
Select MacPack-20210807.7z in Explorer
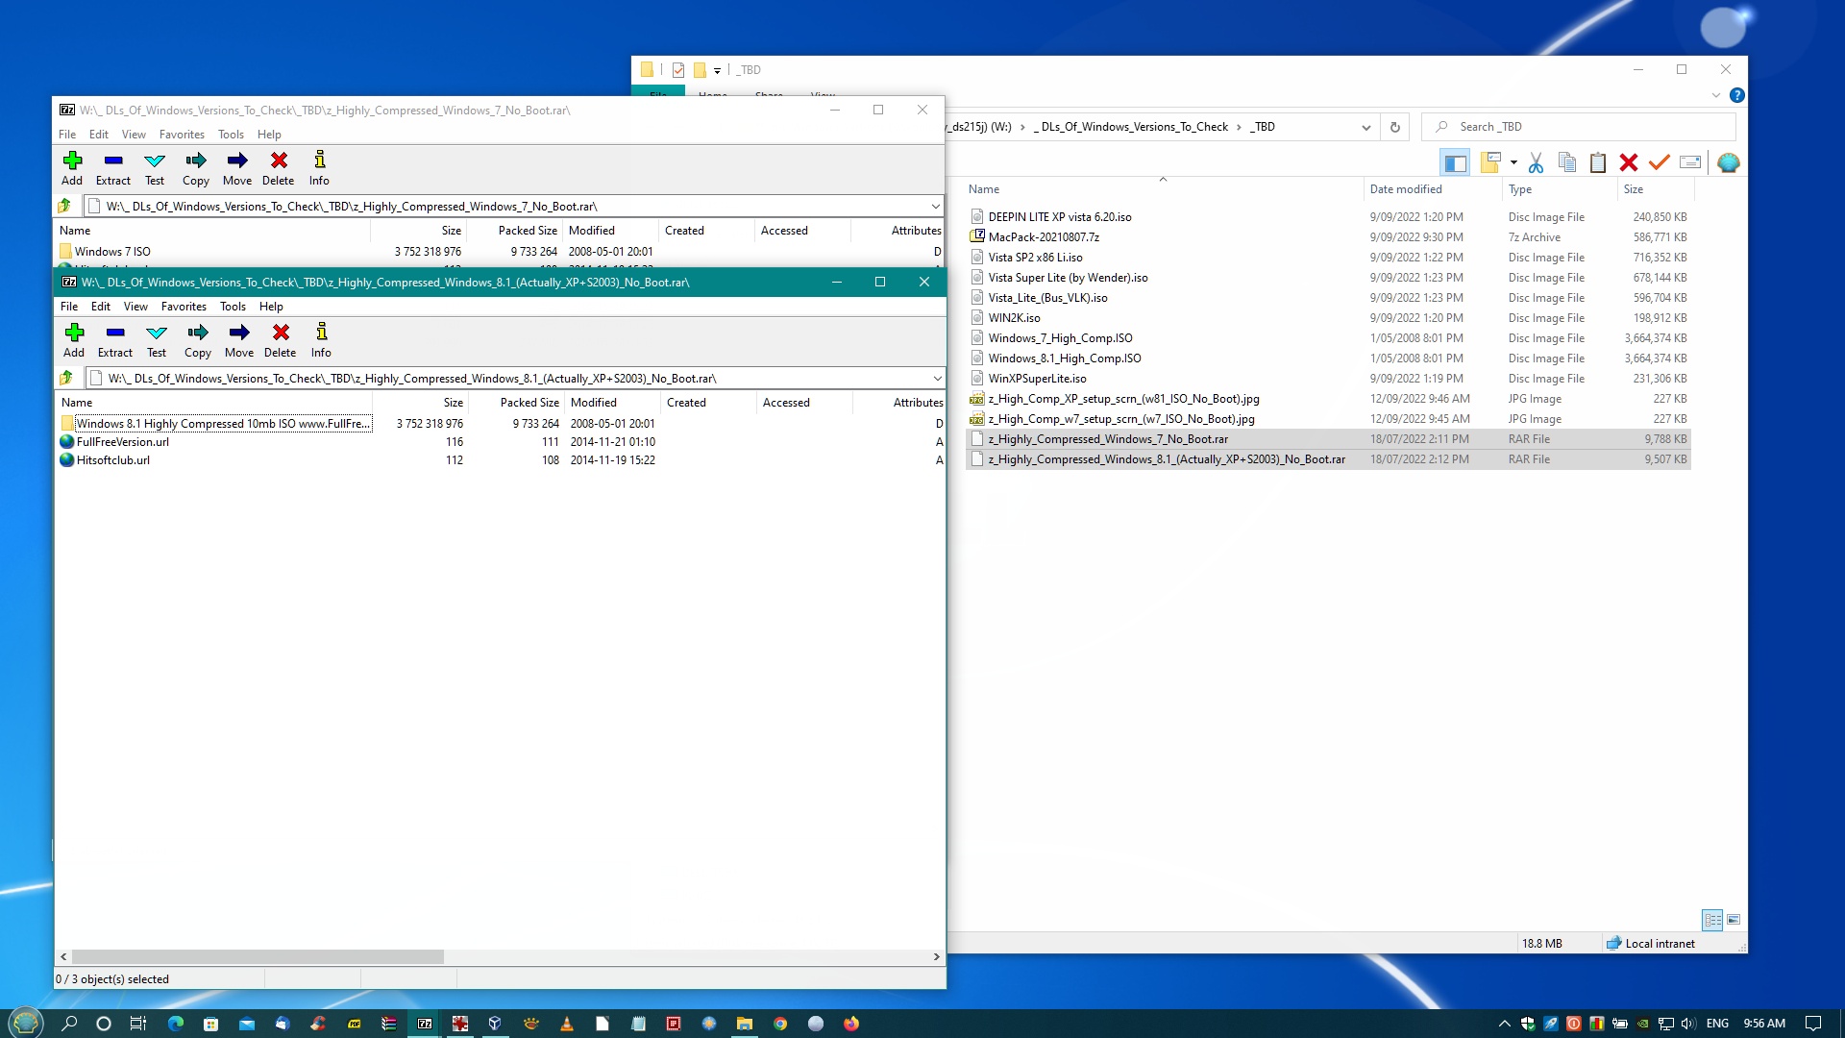(1044, 237)
